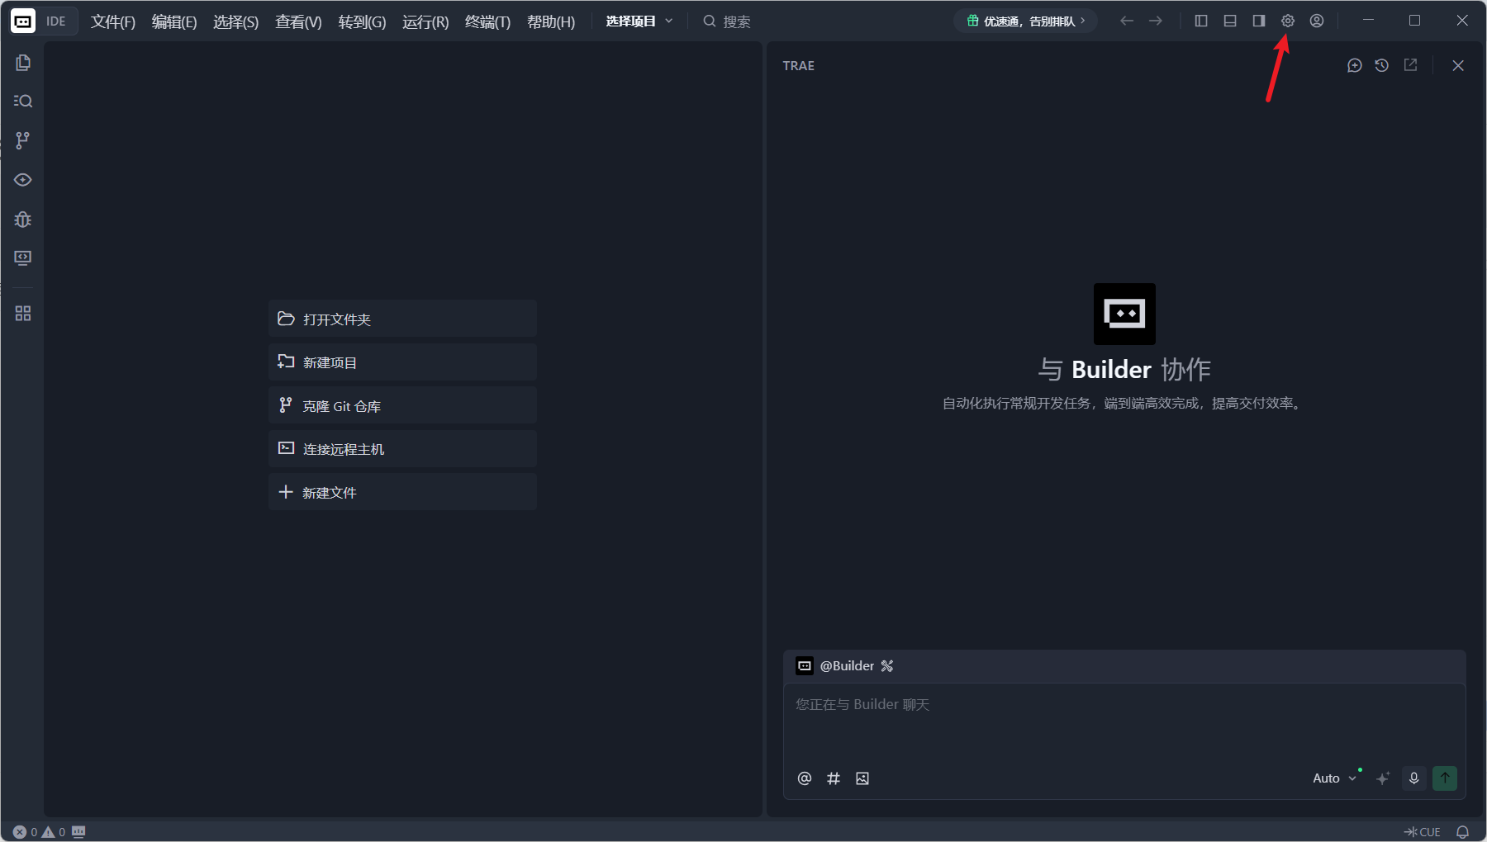The width and height of the screenshot is (1487, 842).
Task: Pop out the TRAE panel to window
Action: pyautogui.click(x=1410, y=65)
